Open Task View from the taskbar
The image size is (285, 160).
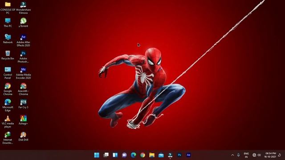pyautogui.click(x=106, y=155)
